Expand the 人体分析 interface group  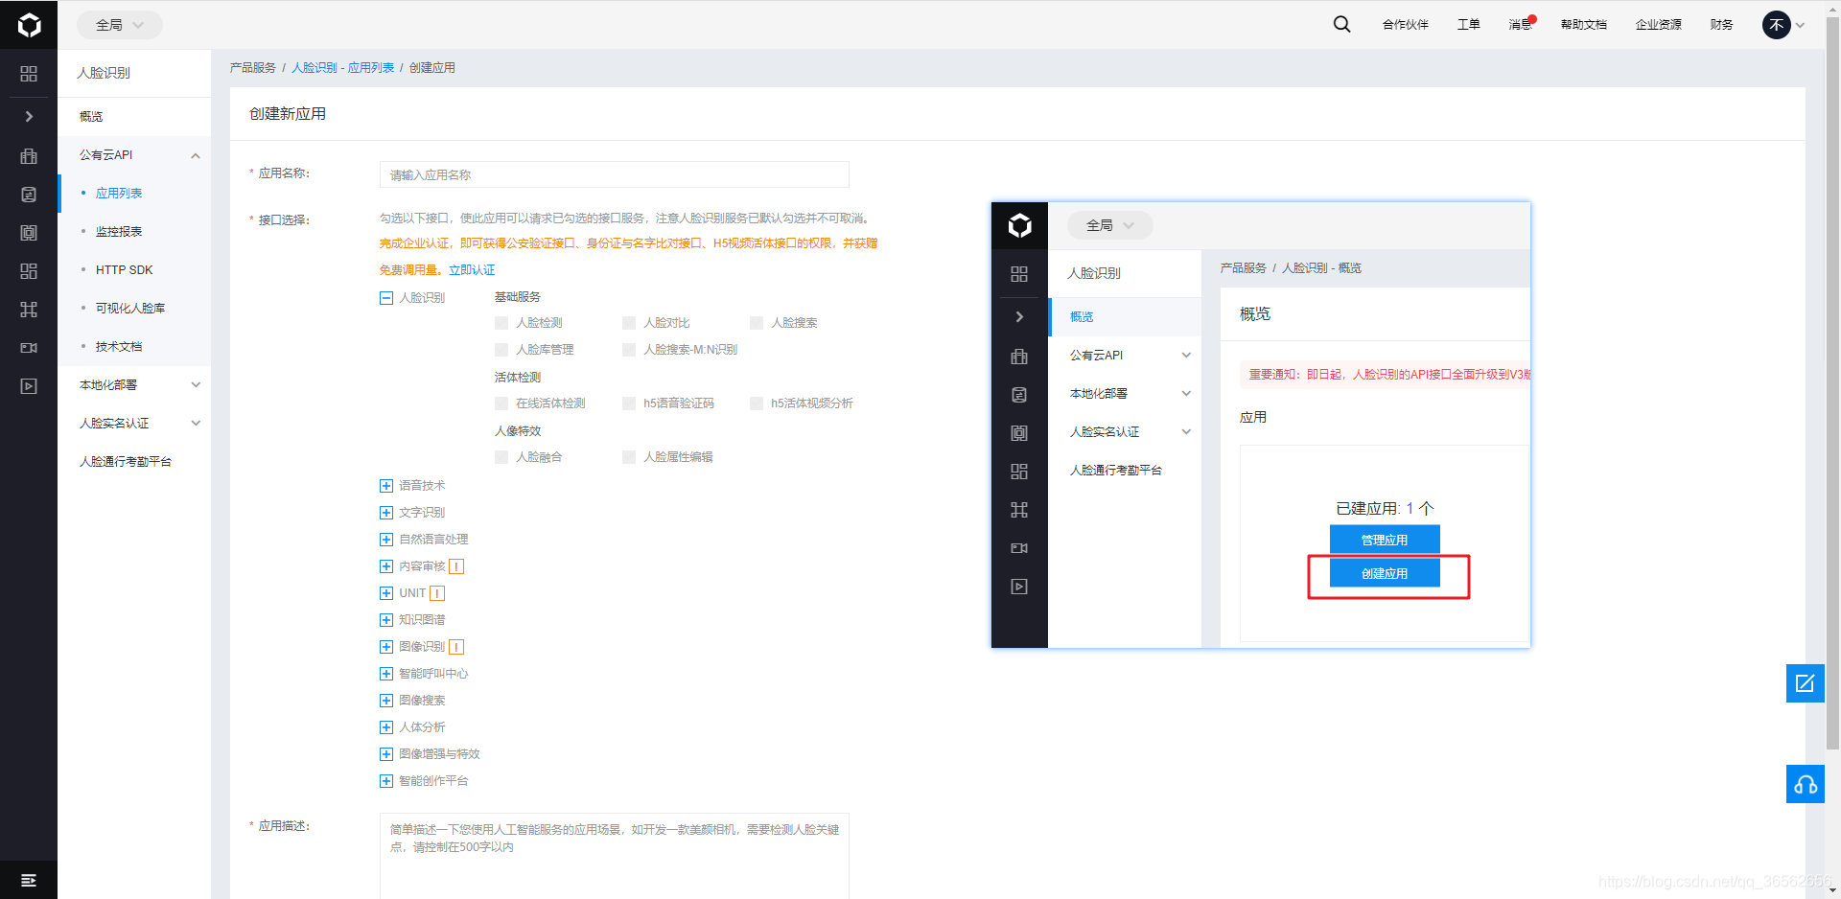(386, 727)
